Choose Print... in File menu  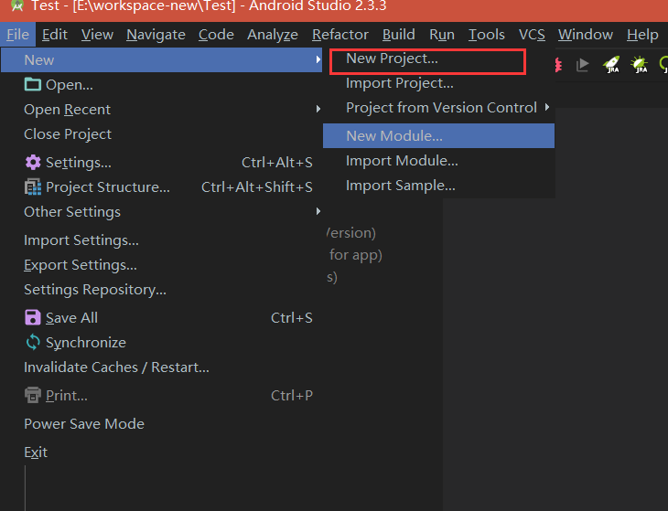(x=161, y=395)
